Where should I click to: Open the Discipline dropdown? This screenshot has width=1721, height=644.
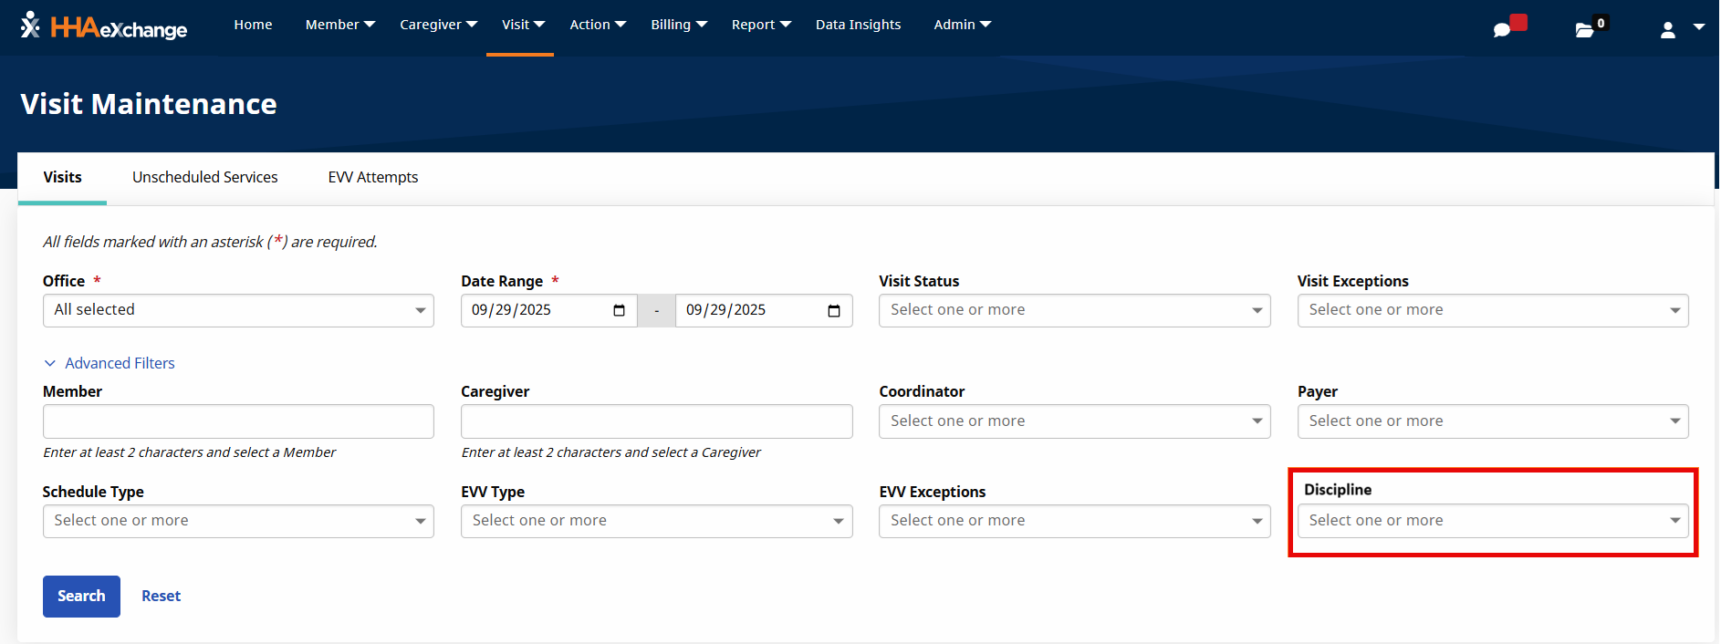[x=1492, y=521]
